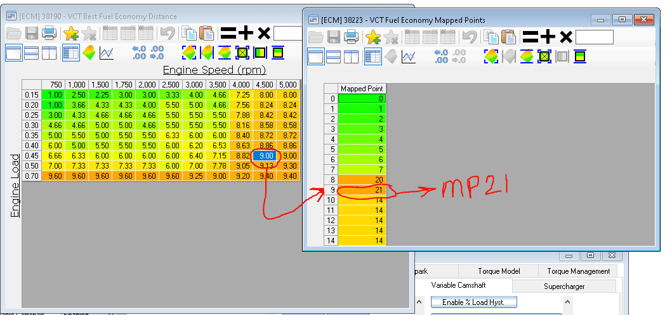Show 2D line graph in Distance window
This screenshot has width=672, height=315.
tap(106, 53)
